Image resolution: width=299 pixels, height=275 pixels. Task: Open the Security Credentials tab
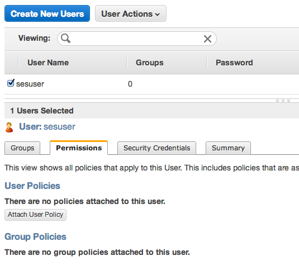(156, 148)
